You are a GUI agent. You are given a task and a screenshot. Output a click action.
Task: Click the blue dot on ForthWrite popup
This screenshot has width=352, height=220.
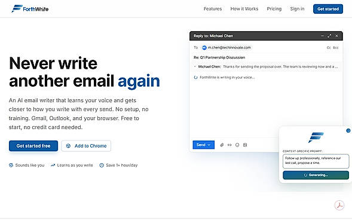point(348,130)
